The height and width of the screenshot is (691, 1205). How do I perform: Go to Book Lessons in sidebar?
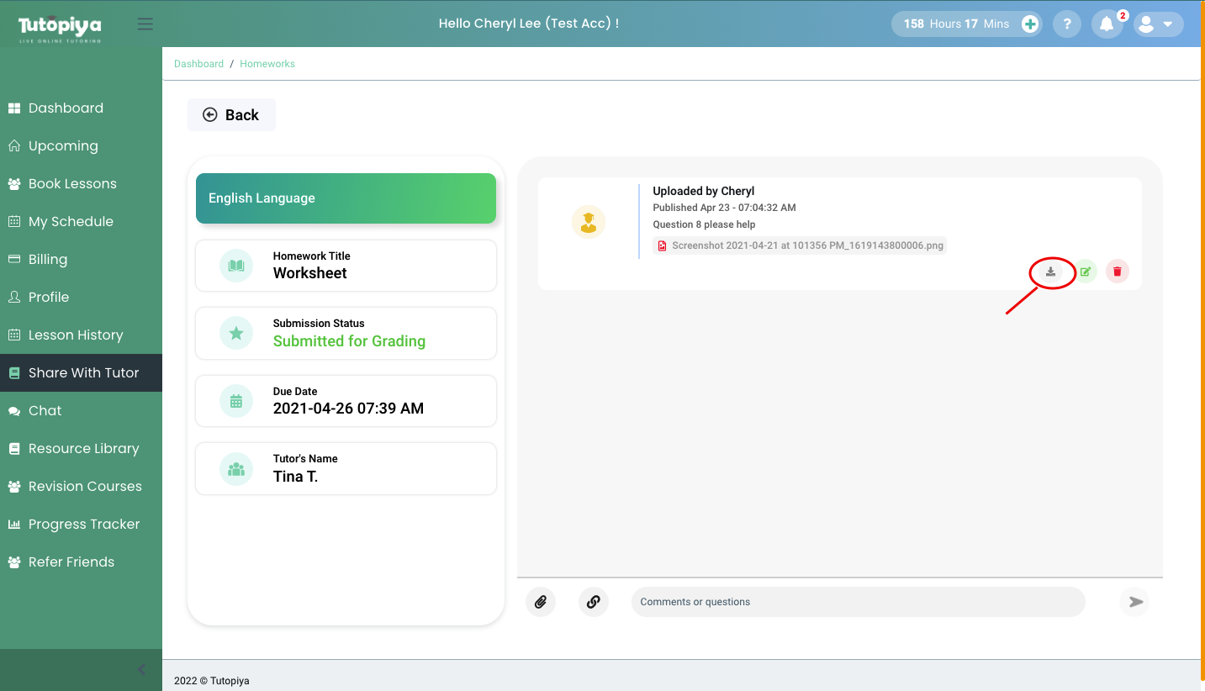click(x=72, y=184)
